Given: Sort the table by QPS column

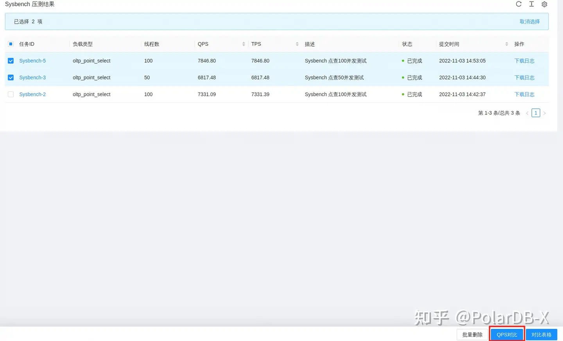Looking at the screenshot, I should 243,44.
